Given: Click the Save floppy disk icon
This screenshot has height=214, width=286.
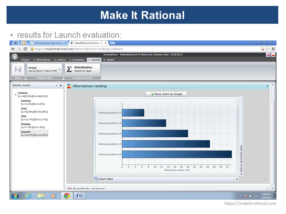Looking at the screenshot, I should [x=18, y=69].
